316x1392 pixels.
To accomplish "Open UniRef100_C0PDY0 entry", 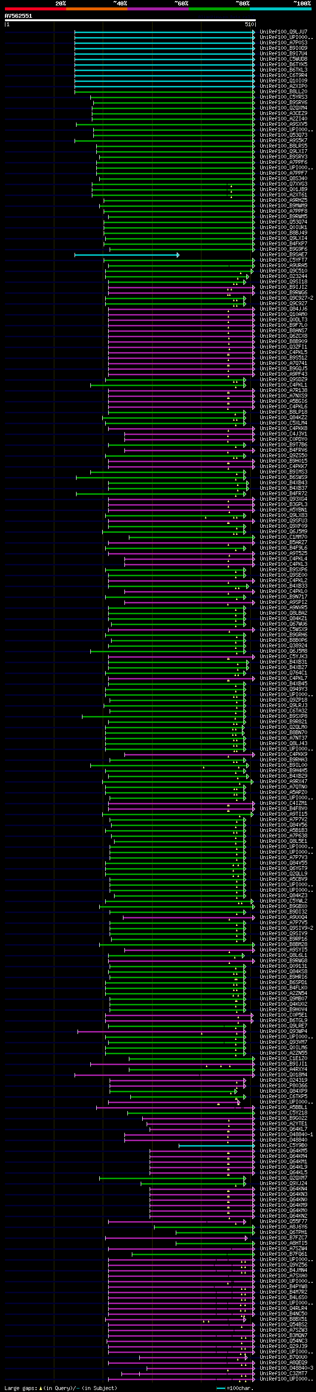I will pyautogui.click(x=283, y=439).
